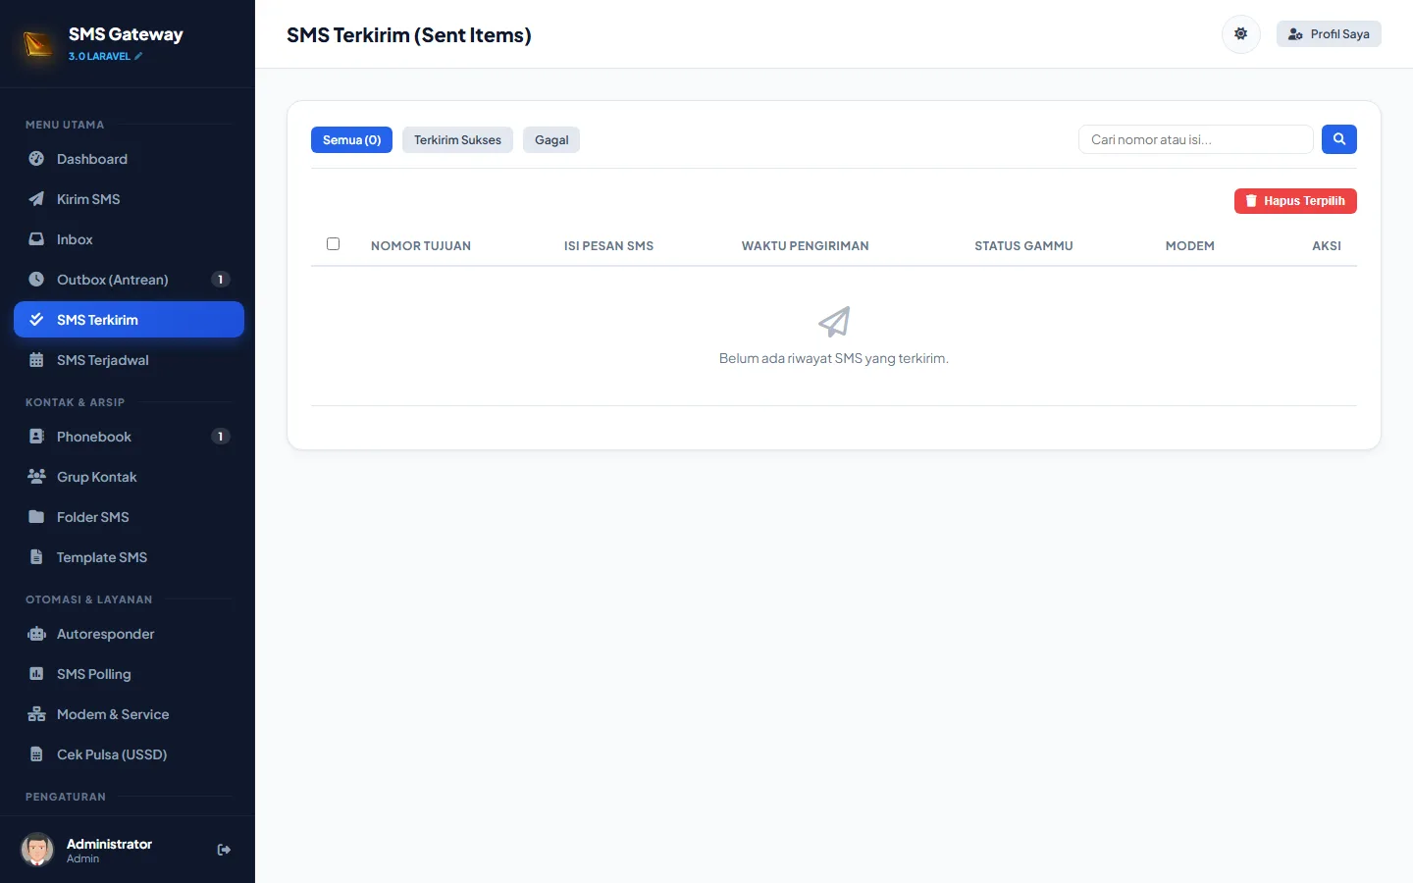Select the Semua (0) filter tab

coord(351,140)
